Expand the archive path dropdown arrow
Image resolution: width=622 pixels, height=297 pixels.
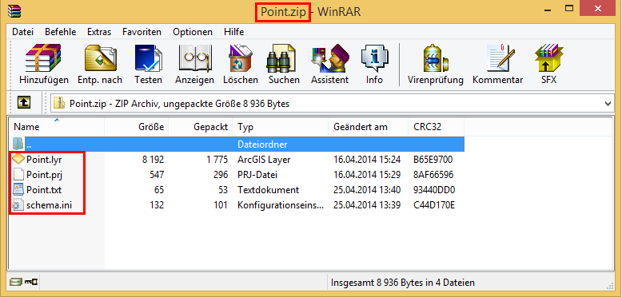pyautogui.click(x=608, y=104)
